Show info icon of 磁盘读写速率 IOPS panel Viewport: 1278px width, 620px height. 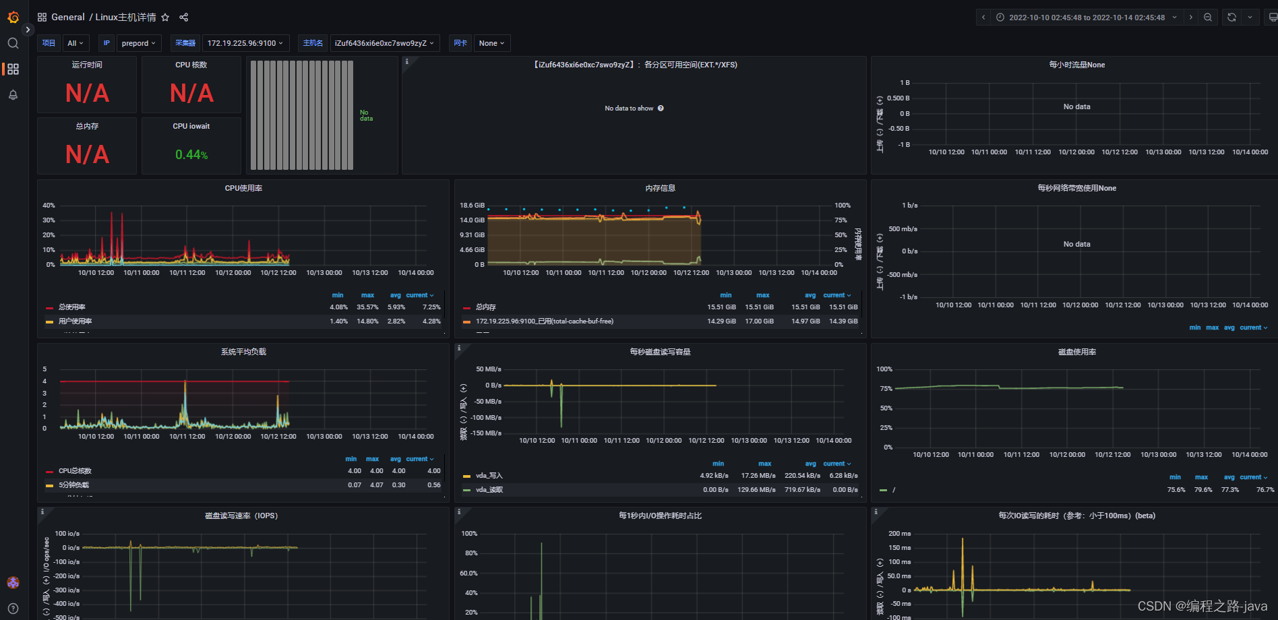click(42, 512)
